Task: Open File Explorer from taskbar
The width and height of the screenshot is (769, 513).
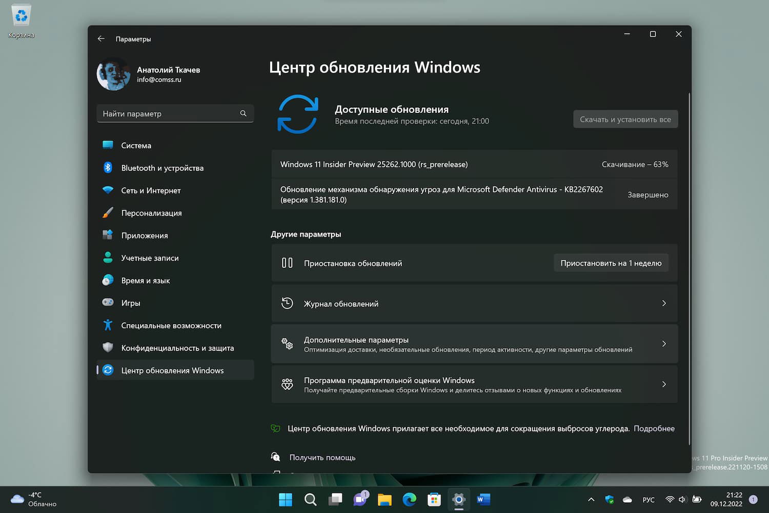Action: tap(385, 499)
